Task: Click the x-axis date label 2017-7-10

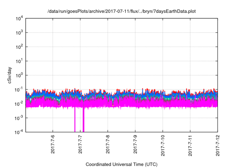Action: pos(162,145)
